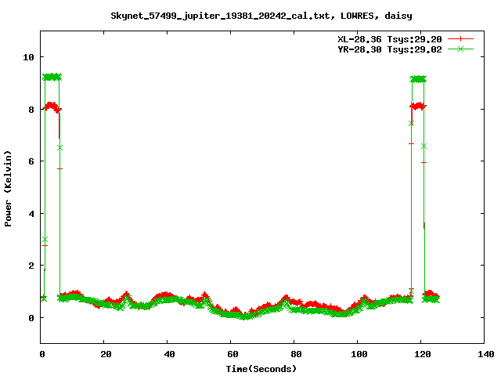Click the y-axis tick label 0
Image resolution: width=501 pixels, height=376 pixels.
(x=31, y=318)
